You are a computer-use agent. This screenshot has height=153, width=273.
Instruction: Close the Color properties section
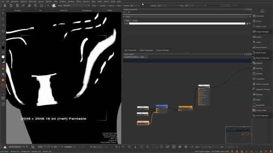coord(250,17)
